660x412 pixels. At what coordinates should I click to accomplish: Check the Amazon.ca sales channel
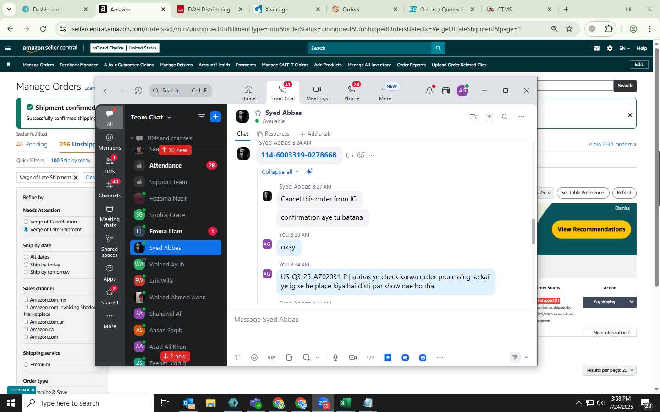pos(26,329)
